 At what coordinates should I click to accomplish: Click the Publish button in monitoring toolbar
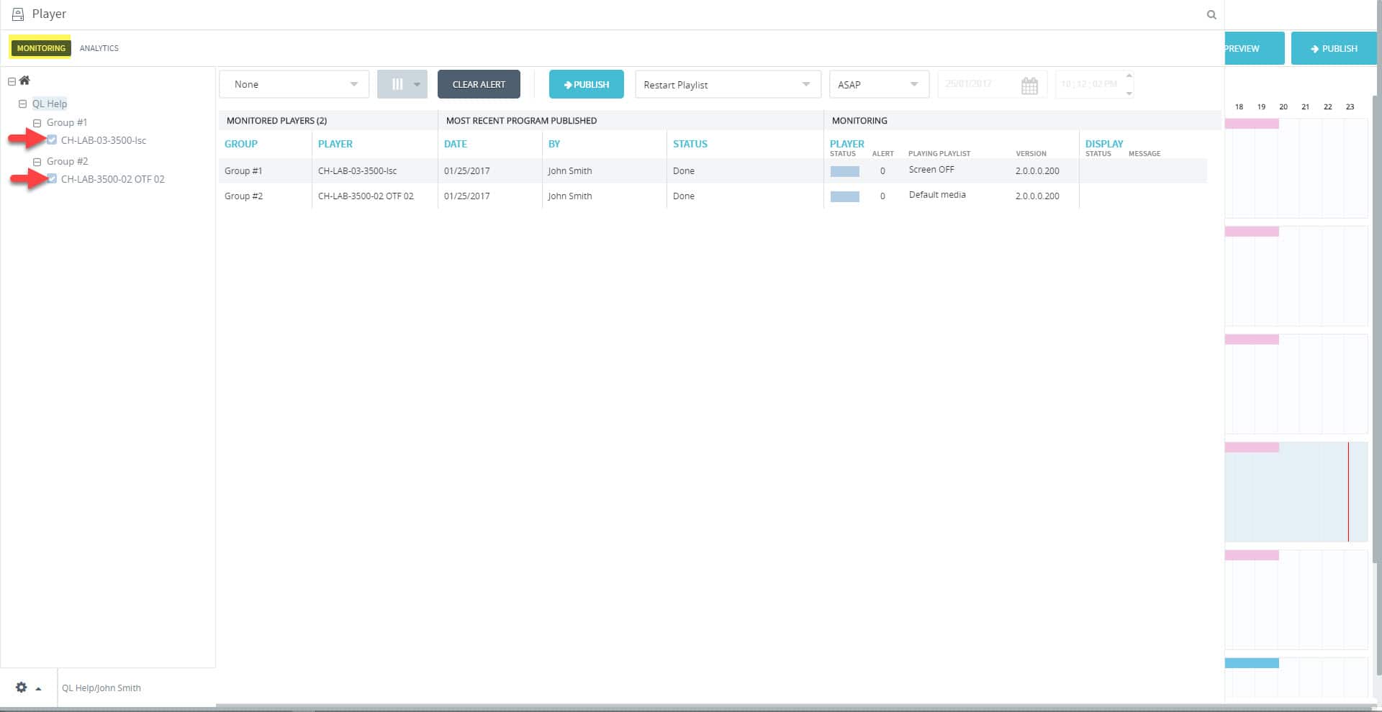coord(586,84)
